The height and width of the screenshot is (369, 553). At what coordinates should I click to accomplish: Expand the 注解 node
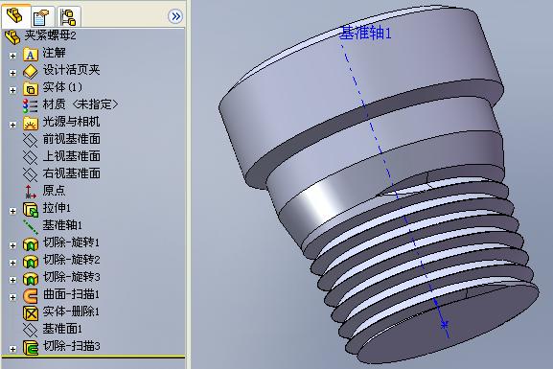12,56
